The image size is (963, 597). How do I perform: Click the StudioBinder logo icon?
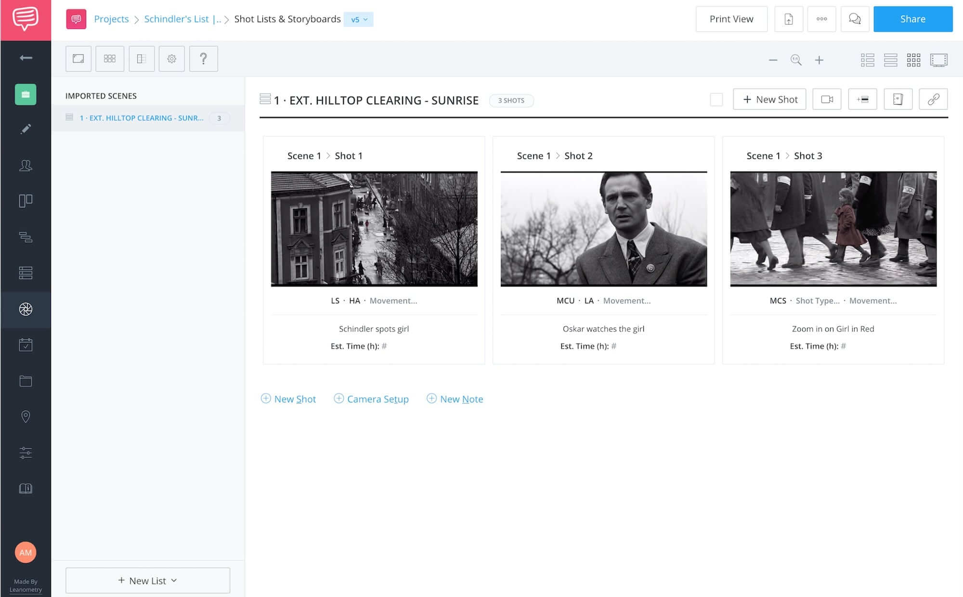pyautogui.click(x=26, y=19)
